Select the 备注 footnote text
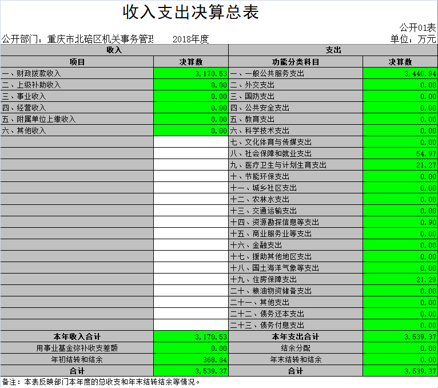438x388 pixels. pyautogui.click(x=101, y=382)
